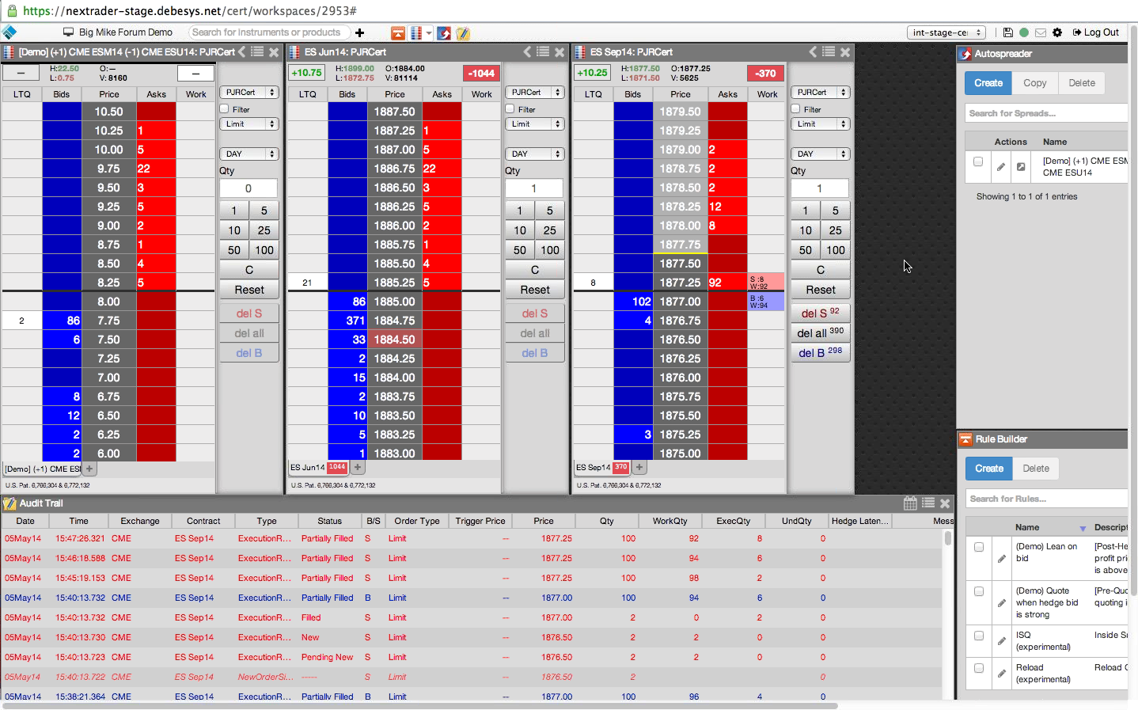1138x710 pixels.
Task: Add a tab next to ES Sep14
Action: [639, 467]
